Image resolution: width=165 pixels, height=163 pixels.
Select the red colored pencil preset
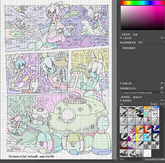(x=148, y=129)
